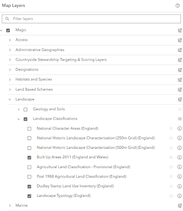This screenshot has height=211, width=183.
Task: Click the 'Habitats and Species' label
Action: (x=34, y=79)
